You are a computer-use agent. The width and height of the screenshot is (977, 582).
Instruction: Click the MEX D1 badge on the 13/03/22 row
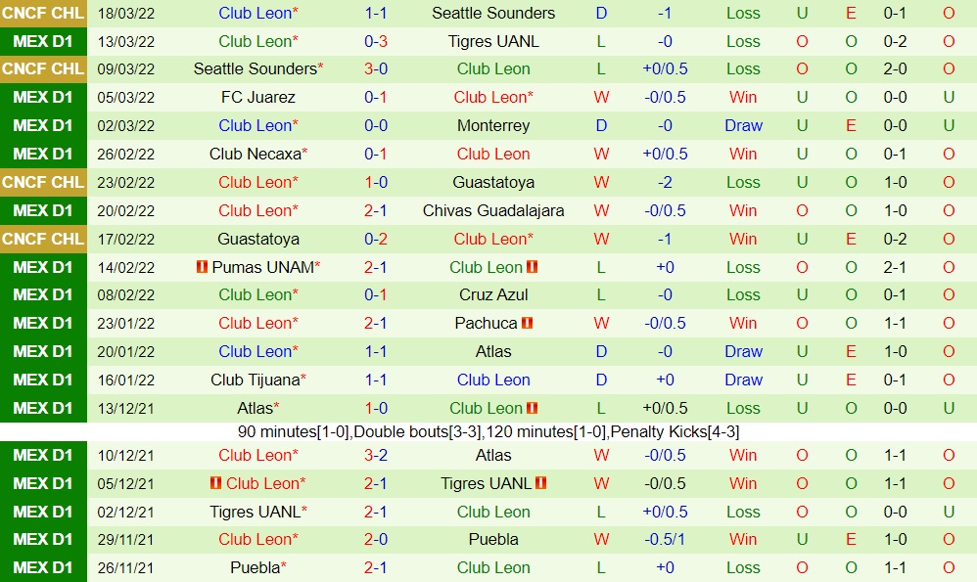43,42
